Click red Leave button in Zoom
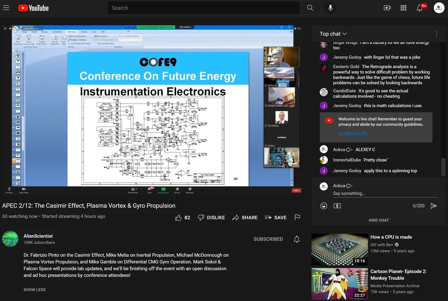Screen dimensions: 448x301 [x=296, y=190]
